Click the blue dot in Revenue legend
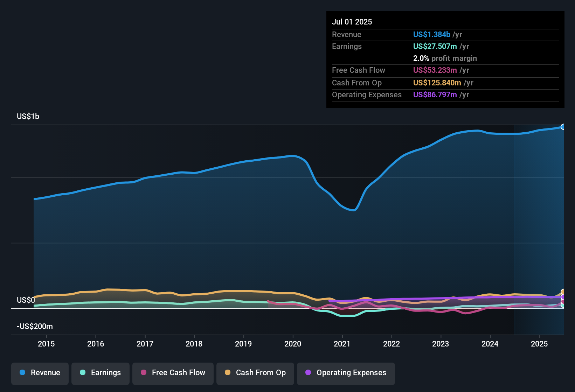This screenshot has height=392, width=575. tap(22, 372)
